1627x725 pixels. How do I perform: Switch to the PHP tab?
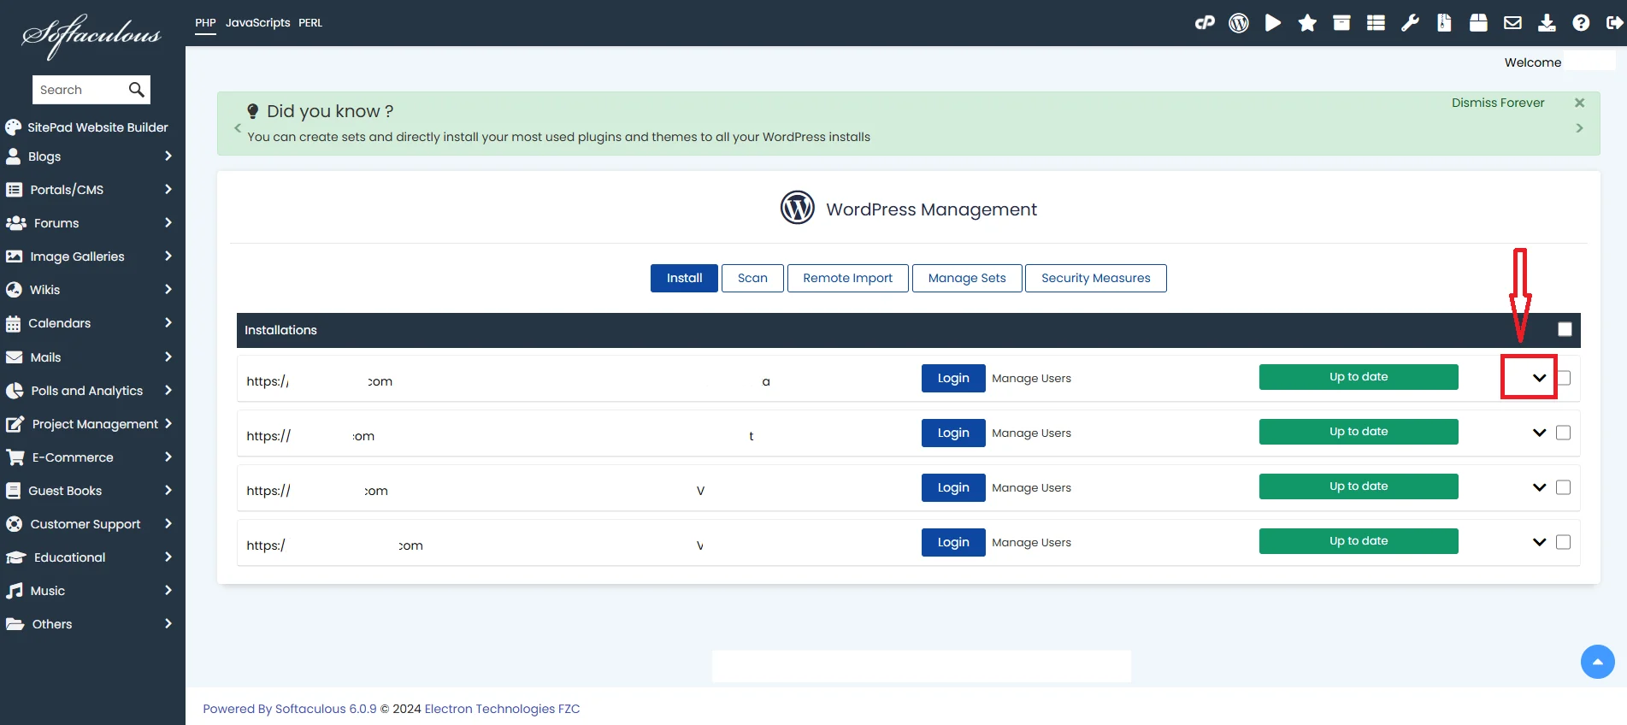(x=205, y=23)
